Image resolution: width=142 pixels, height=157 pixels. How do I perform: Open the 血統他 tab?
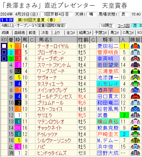pos(20,33)
